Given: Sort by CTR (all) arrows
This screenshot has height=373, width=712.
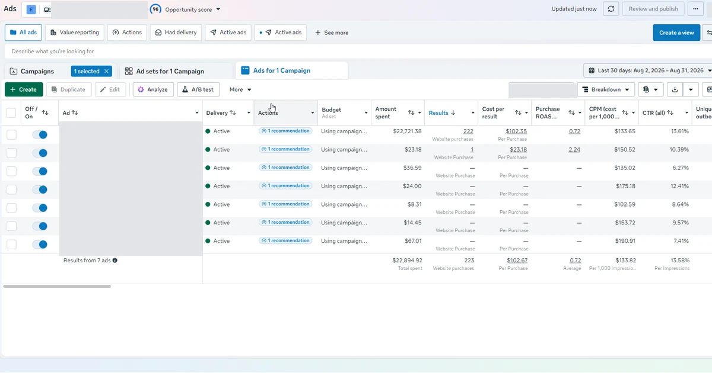Looking at the screenshot, I should tap(670, 112).
